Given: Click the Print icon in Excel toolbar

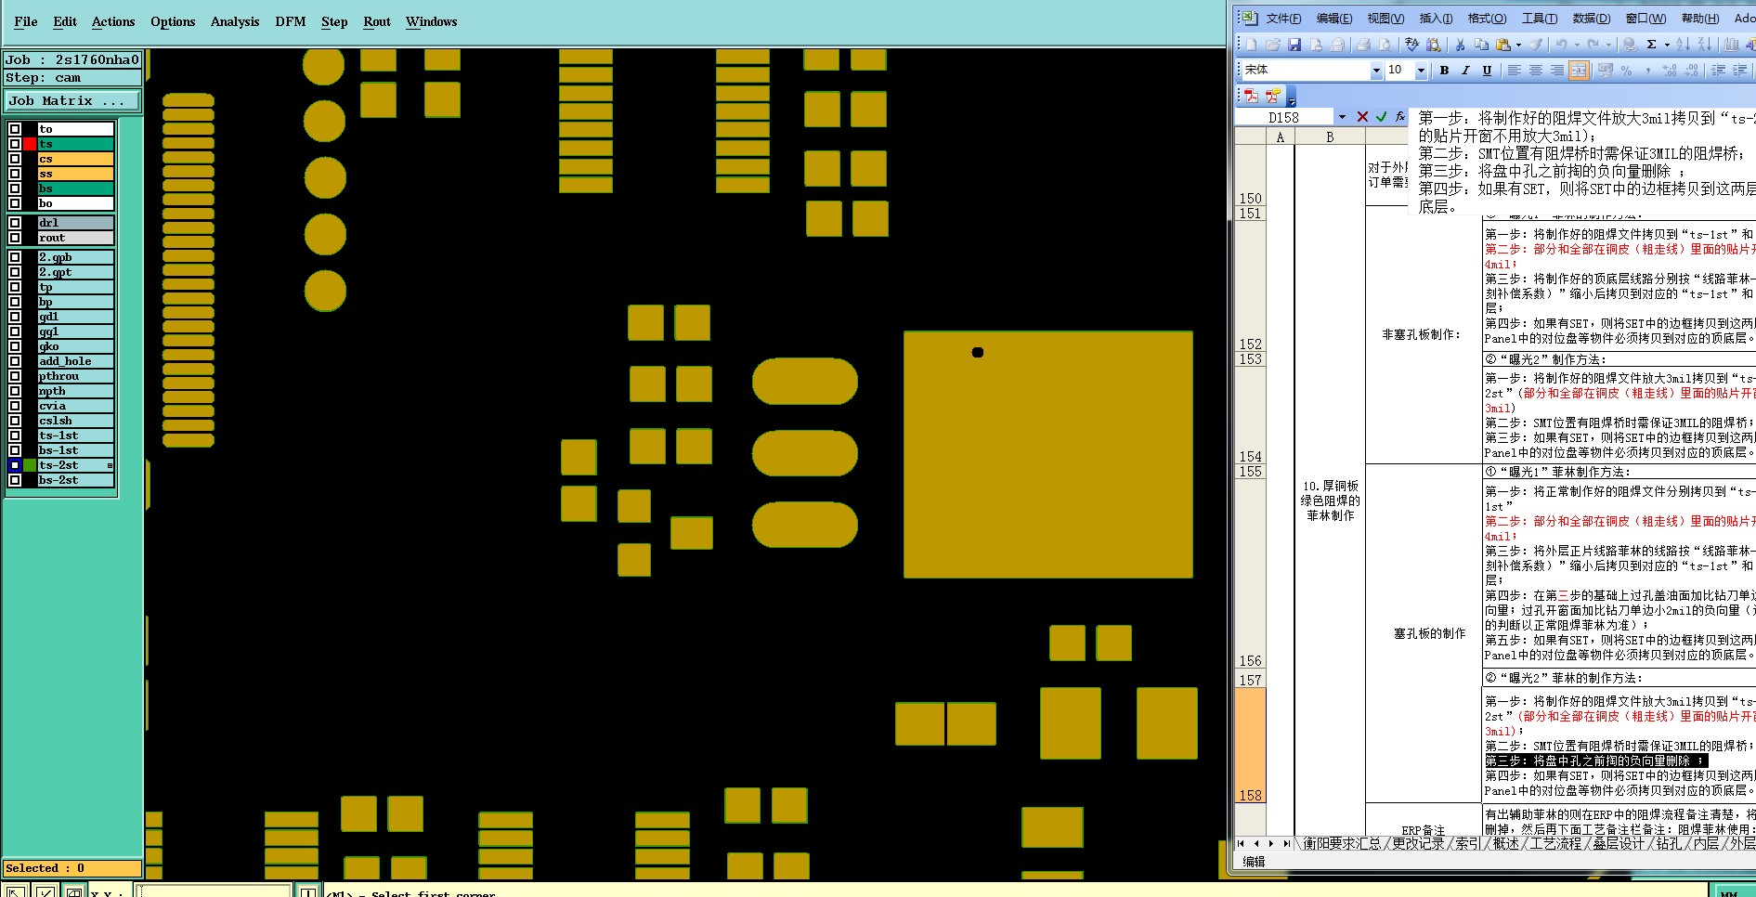Looking at the screenshot, I should 1363,45.
